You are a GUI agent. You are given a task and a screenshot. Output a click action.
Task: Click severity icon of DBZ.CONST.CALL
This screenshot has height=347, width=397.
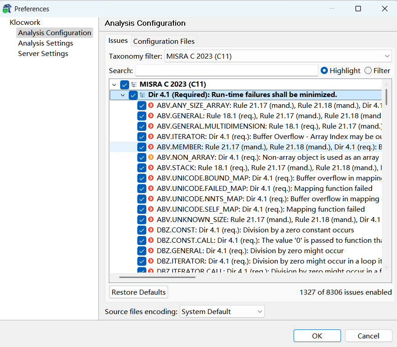click(151, 240)
